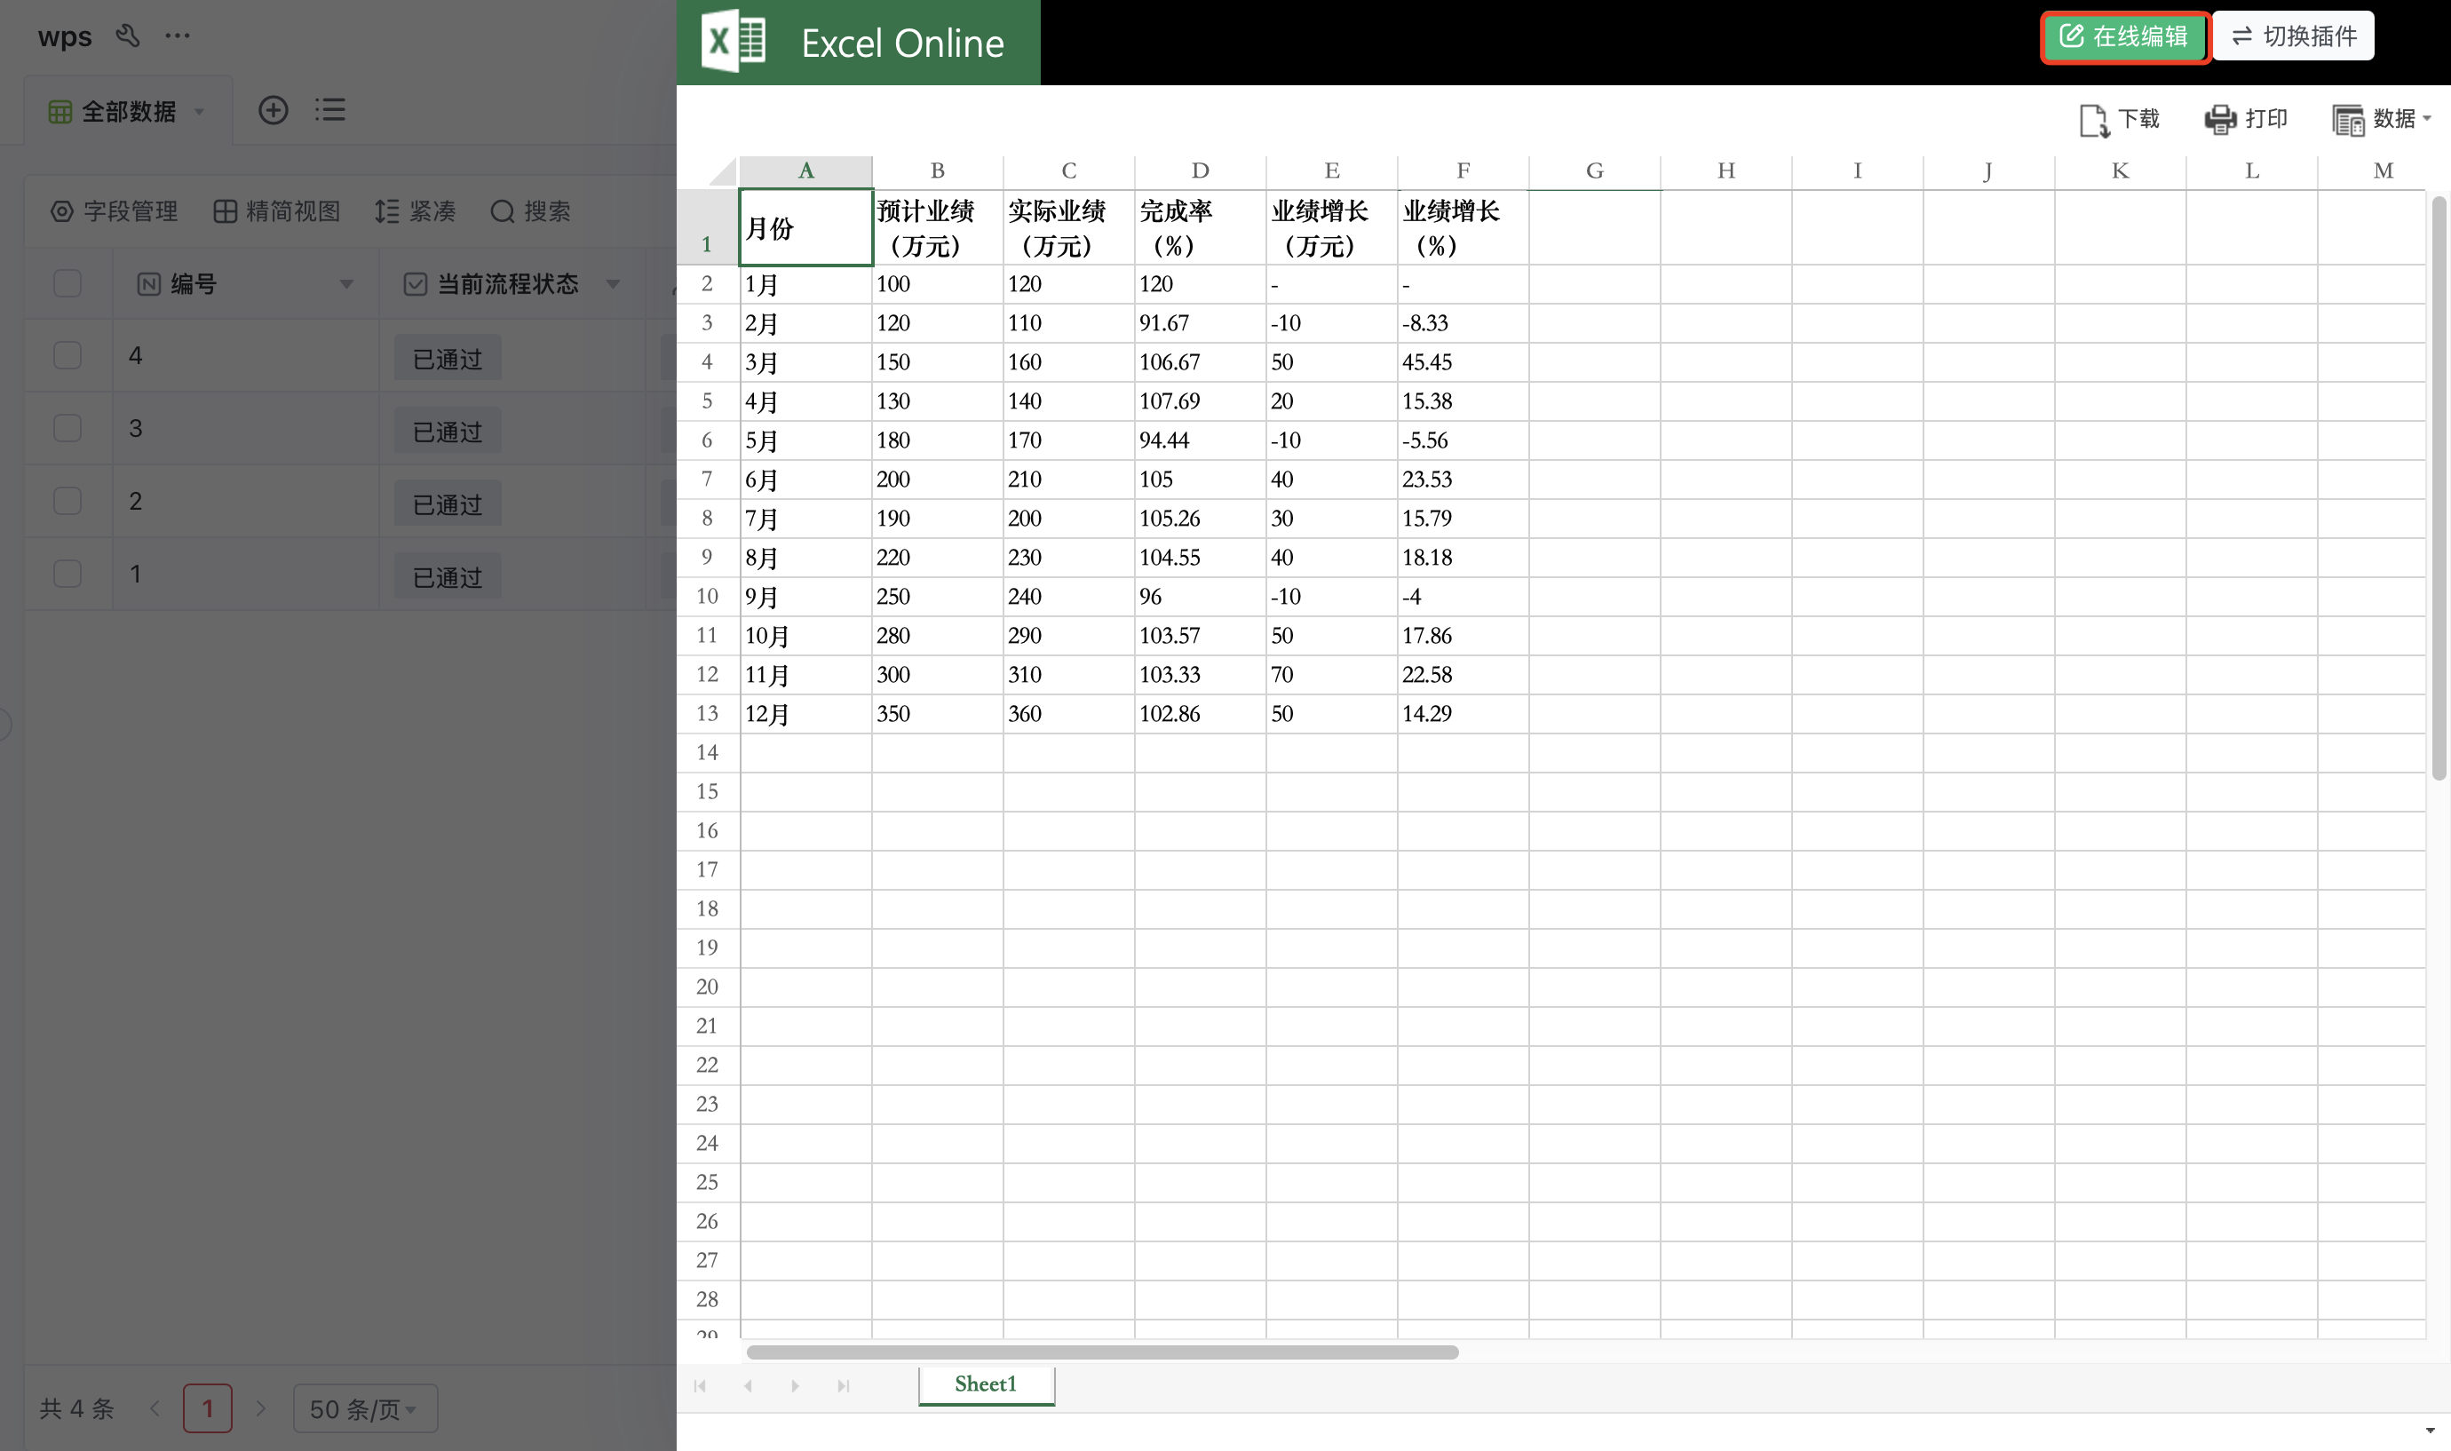This screenshot has width=2451, height=1451.
Task: Go to last sheet navigation arrow
Action: tap(843, 1385)
